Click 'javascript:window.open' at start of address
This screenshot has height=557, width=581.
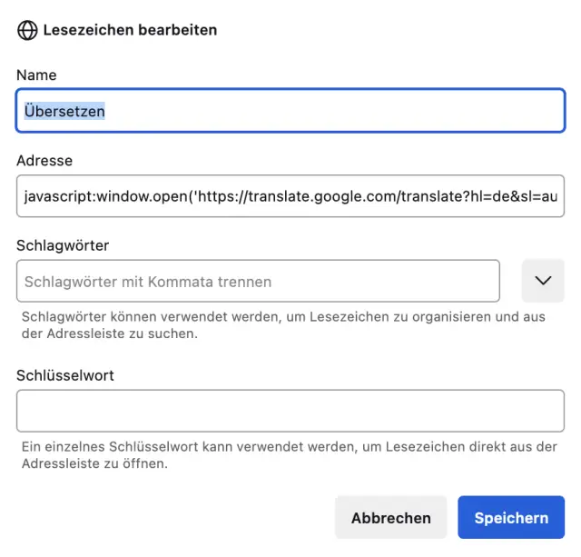pos(104,196)
